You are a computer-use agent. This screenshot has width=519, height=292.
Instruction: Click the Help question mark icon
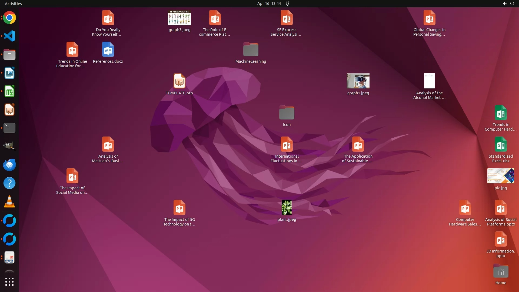[9, 183]
